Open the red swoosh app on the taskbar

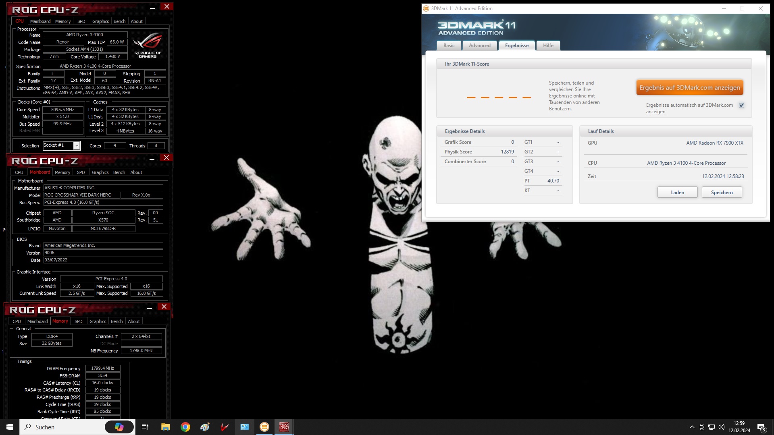pos(225,427)
